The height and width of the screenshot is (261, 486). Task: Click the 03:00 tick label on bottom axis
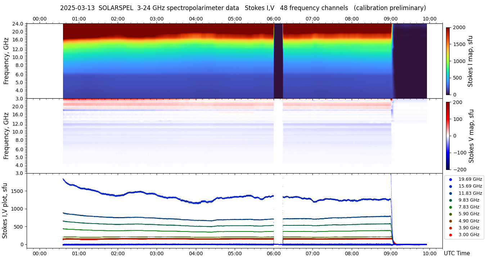157,253
